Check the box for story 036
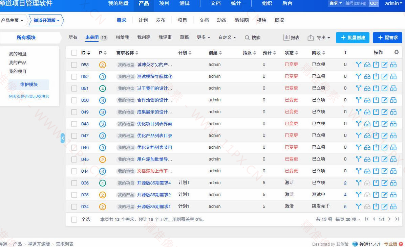The image size is (405, 247). pyautogui.click(x=74, y=183)
